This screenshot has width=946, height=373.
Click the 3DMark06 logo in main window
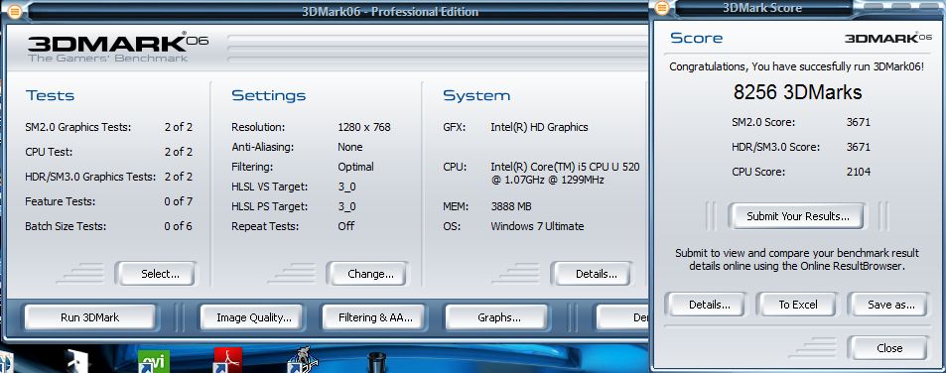118,48
